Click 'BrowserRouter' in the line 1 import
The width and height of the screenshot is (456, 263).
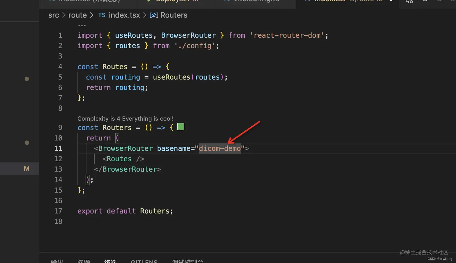[188, 35]
